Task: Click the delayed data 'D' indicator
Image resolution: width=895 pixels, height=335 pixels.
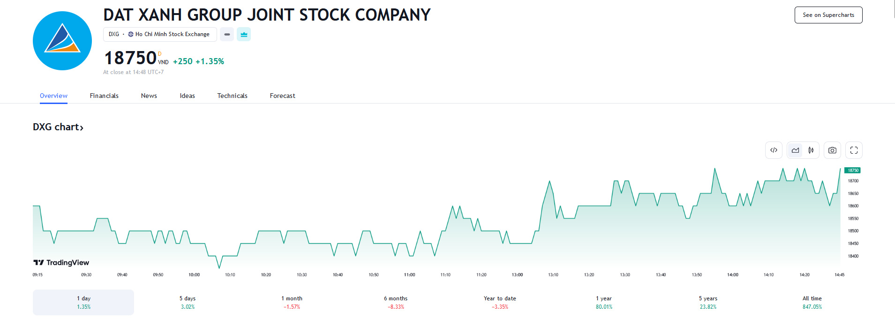Action: click(160, 54)
